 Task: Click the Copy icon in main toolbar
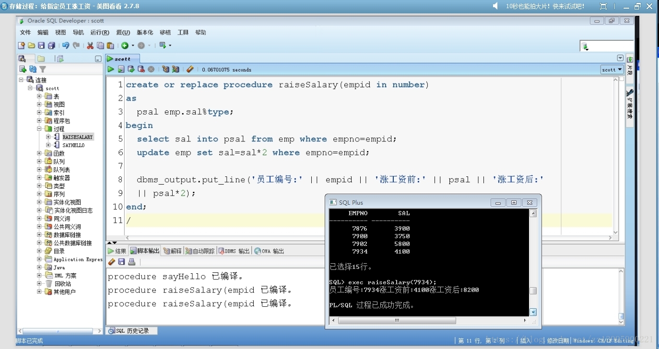(x=100, y=46)
